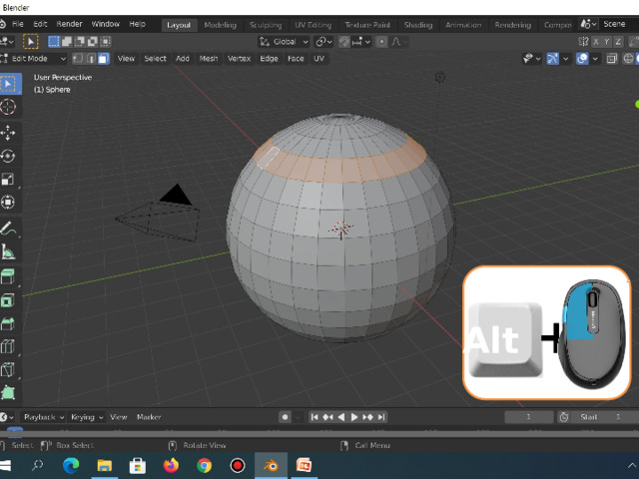This screenshot has width=639, height=479.
Task: Click the current frame number field
Action: 529,417
